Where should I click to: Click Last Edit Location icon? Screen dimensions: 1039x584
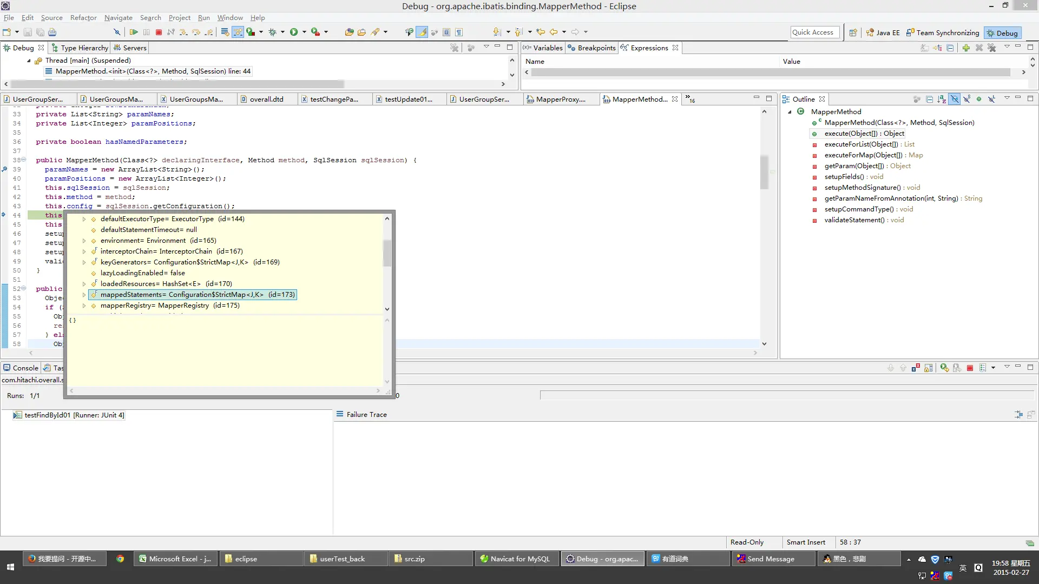point(541,32)
